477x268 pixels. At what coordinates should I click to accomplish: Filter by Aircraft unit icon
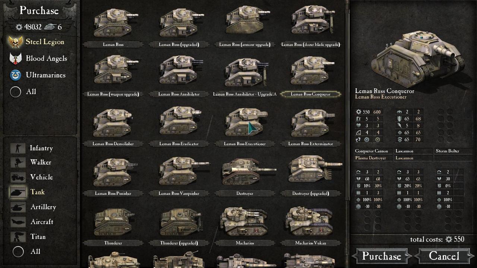[x=18, y=222]
